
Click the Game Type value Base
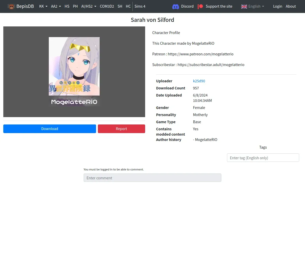197,122
